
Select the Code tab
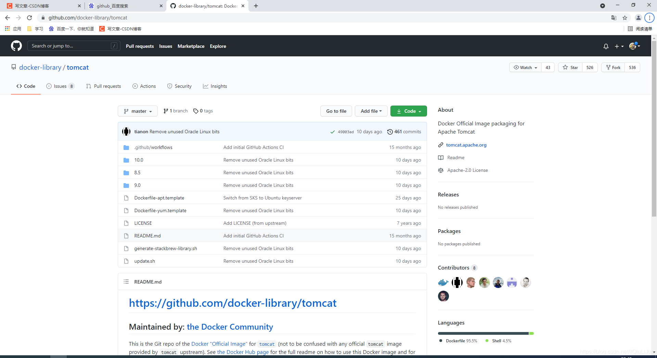pos(26,86)
